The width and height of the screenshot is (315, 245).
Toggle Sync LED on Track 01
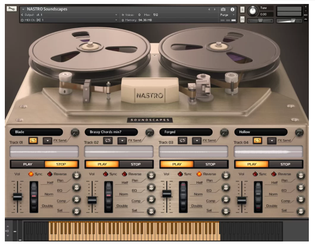point(31,174)
